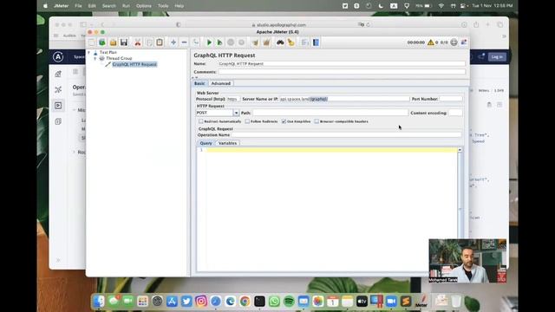
Task: Open the Help menu
Action: click(x=180, y=6)
